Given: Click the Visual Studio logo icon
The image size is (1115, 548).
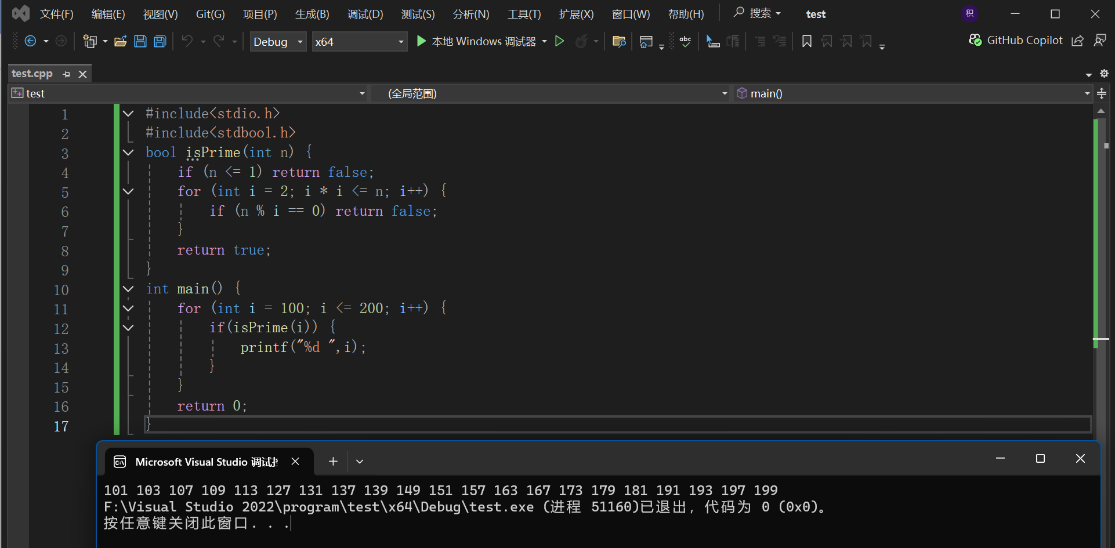Looking at the screenshot, I should (21, 13).
